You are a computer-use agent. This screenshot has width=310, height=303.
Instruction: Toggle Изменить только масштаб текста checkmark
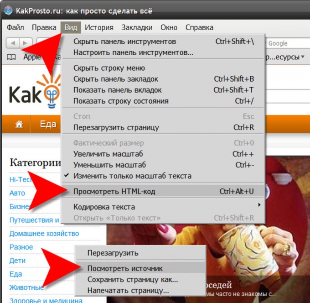pyautogui.click(x=163, y=176)
